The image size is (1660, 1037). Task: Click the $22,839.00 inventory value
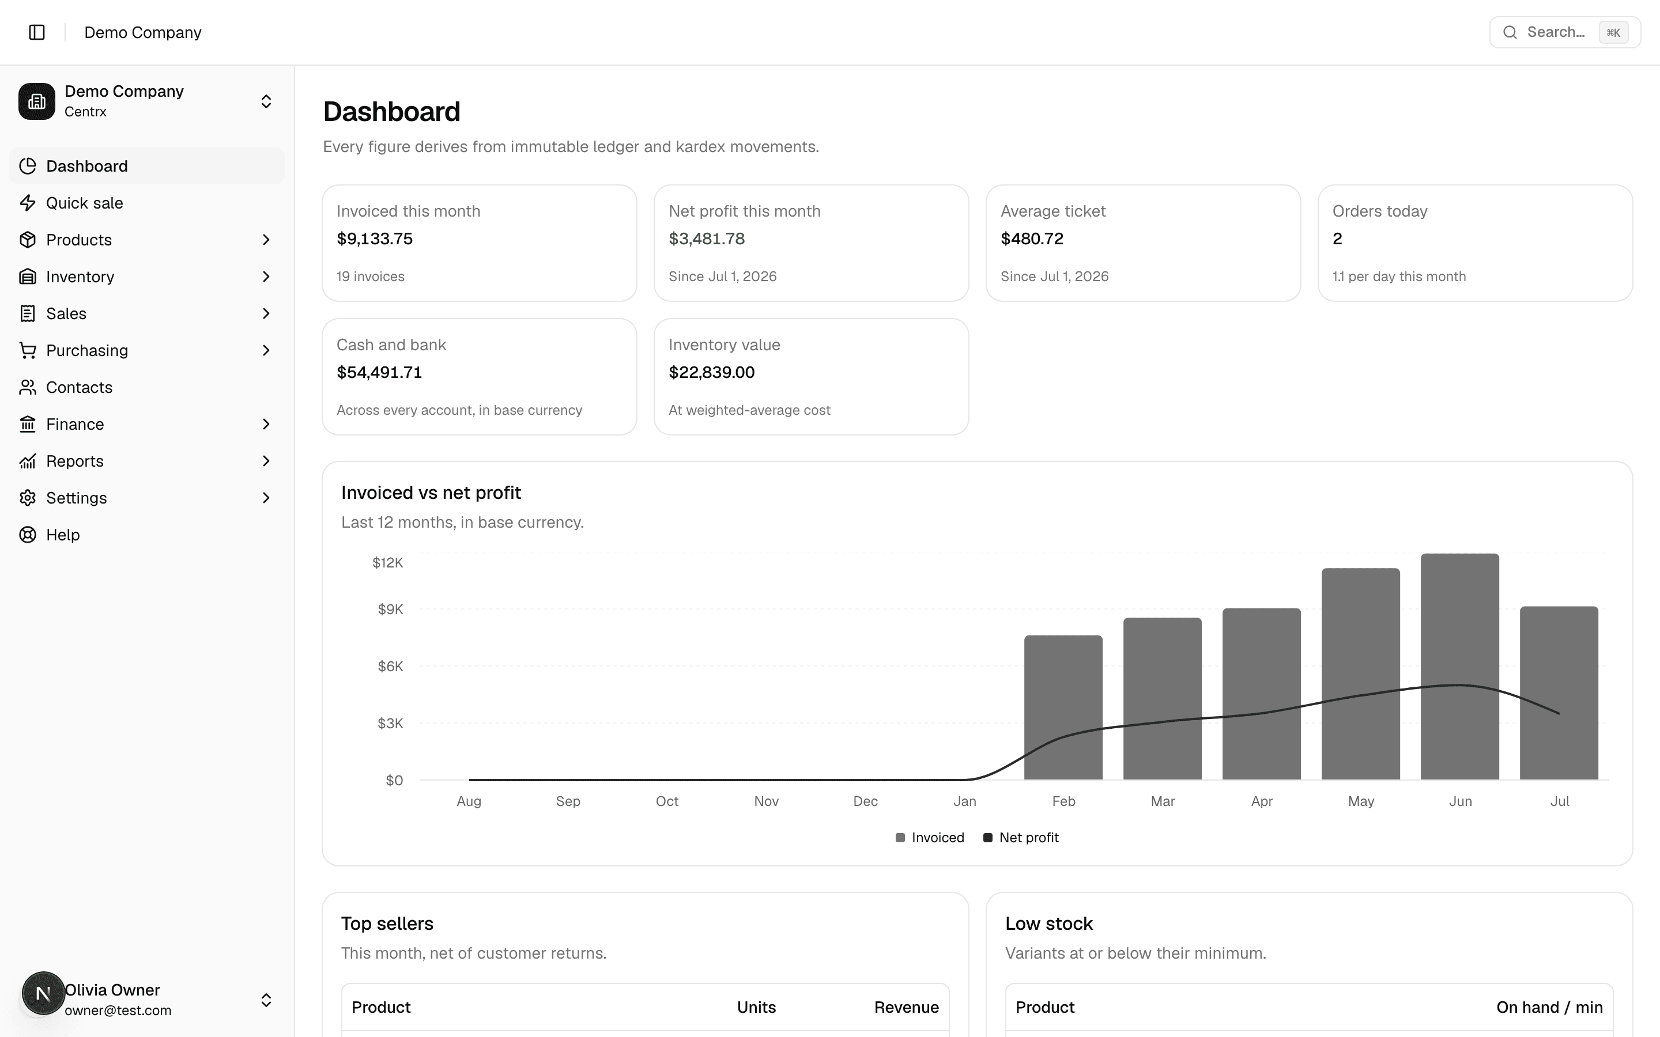pos(711,372)
